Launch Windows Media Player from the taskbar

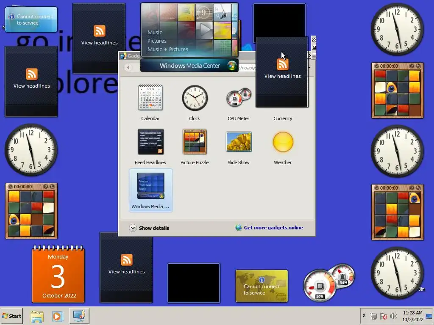[x=58, y=316]
